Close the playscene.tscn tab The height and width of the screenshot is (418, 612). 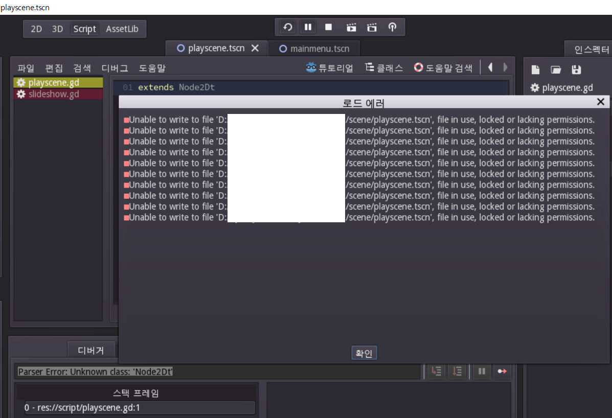(x=255, y=48)
